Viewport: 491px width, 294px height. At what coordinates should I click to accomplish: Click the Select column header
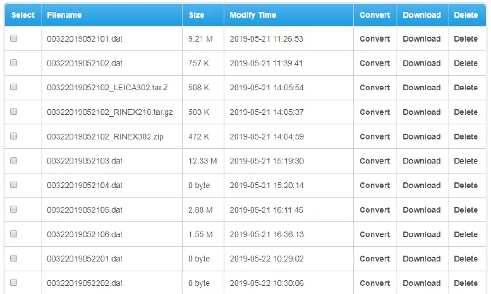pyautogui.click(x=23, y=15)
